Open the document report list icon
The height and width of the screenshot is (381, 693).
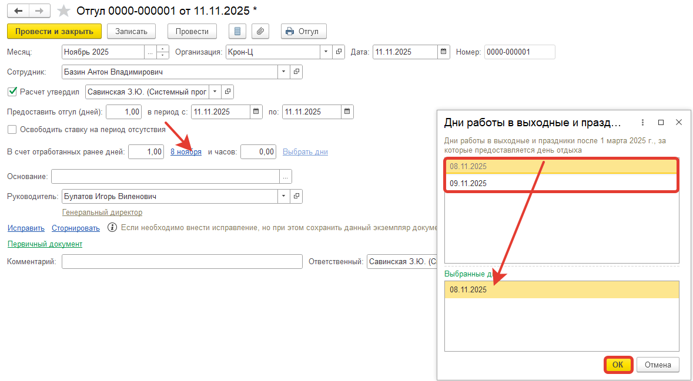tap(237, 31)
